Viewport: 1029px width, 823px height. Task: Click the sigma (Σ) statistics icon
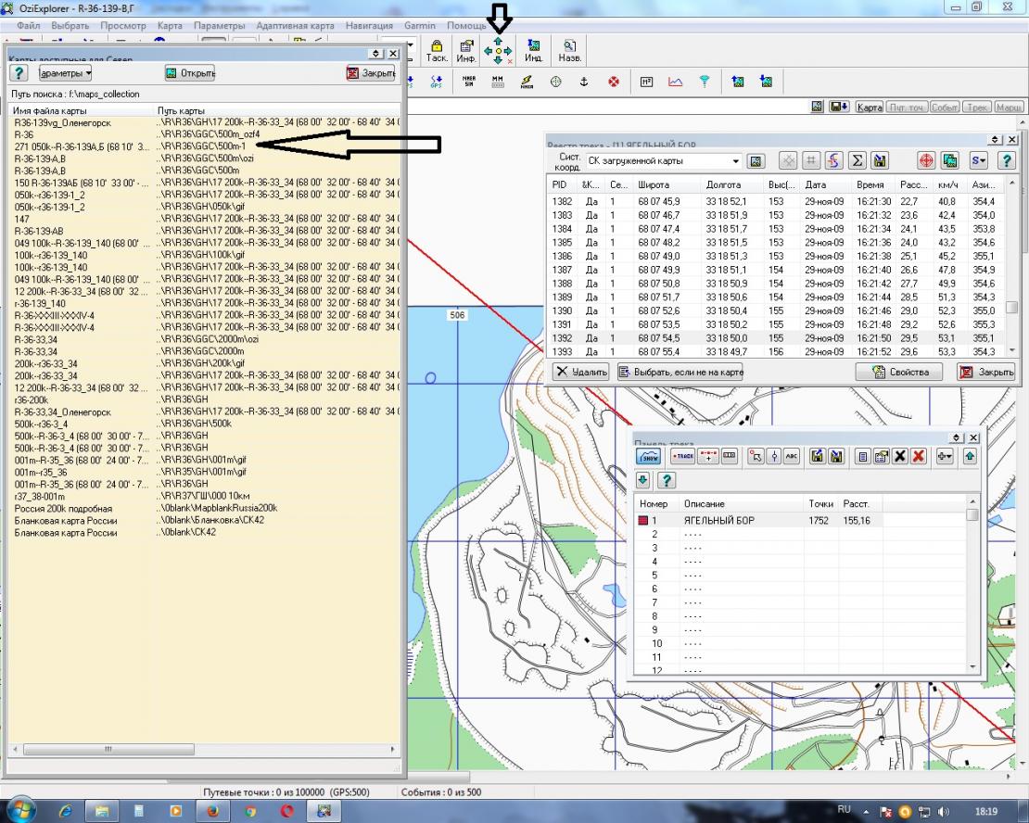(x=857, y=160)
